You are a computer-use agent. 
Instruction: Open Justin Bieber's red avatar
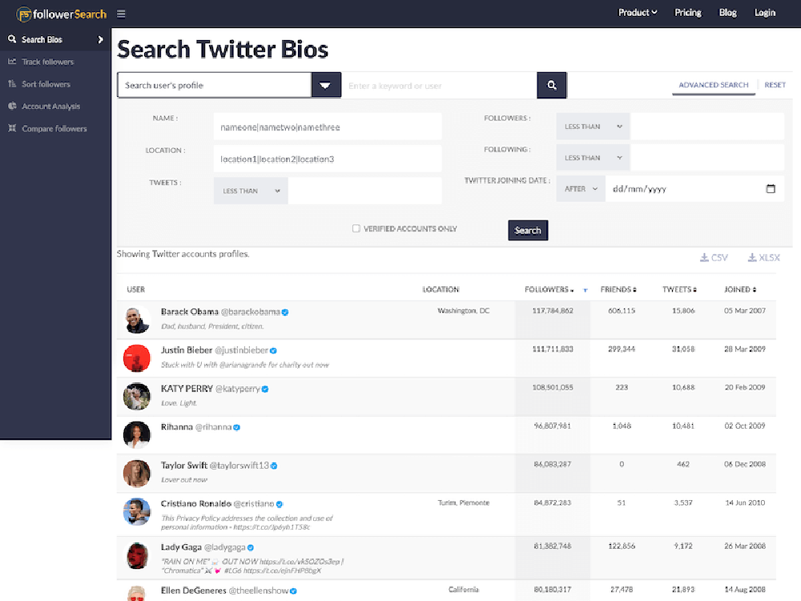point(137,358)
